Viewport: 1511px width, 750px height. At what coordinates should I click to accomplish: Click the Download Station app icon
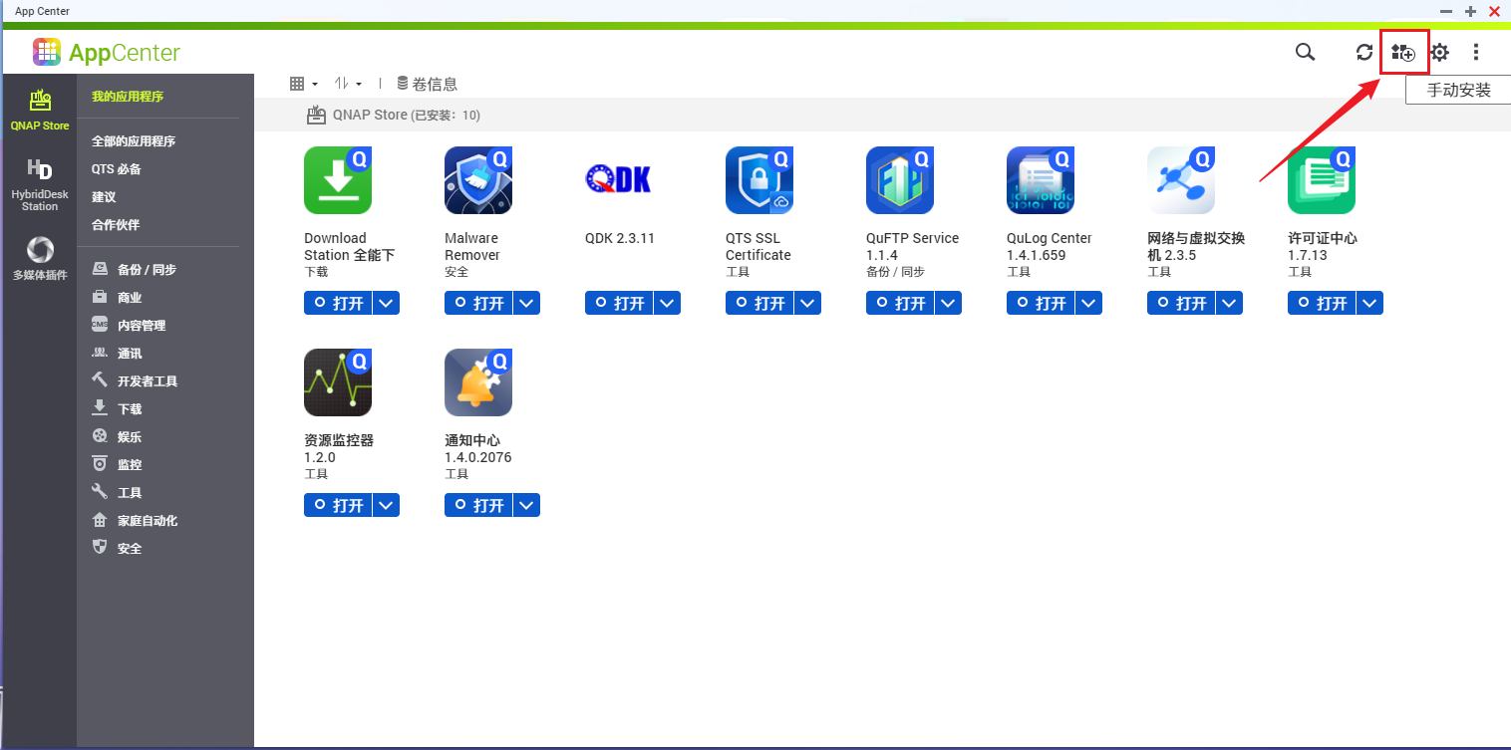click(x=338, y=180)
